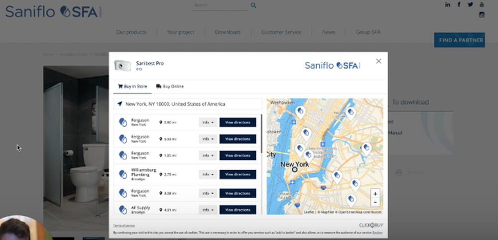The image size is (498, 240).
Task: Click the Sanibest Pro product thumbnail in dialog
Action: tap(123, 65)
